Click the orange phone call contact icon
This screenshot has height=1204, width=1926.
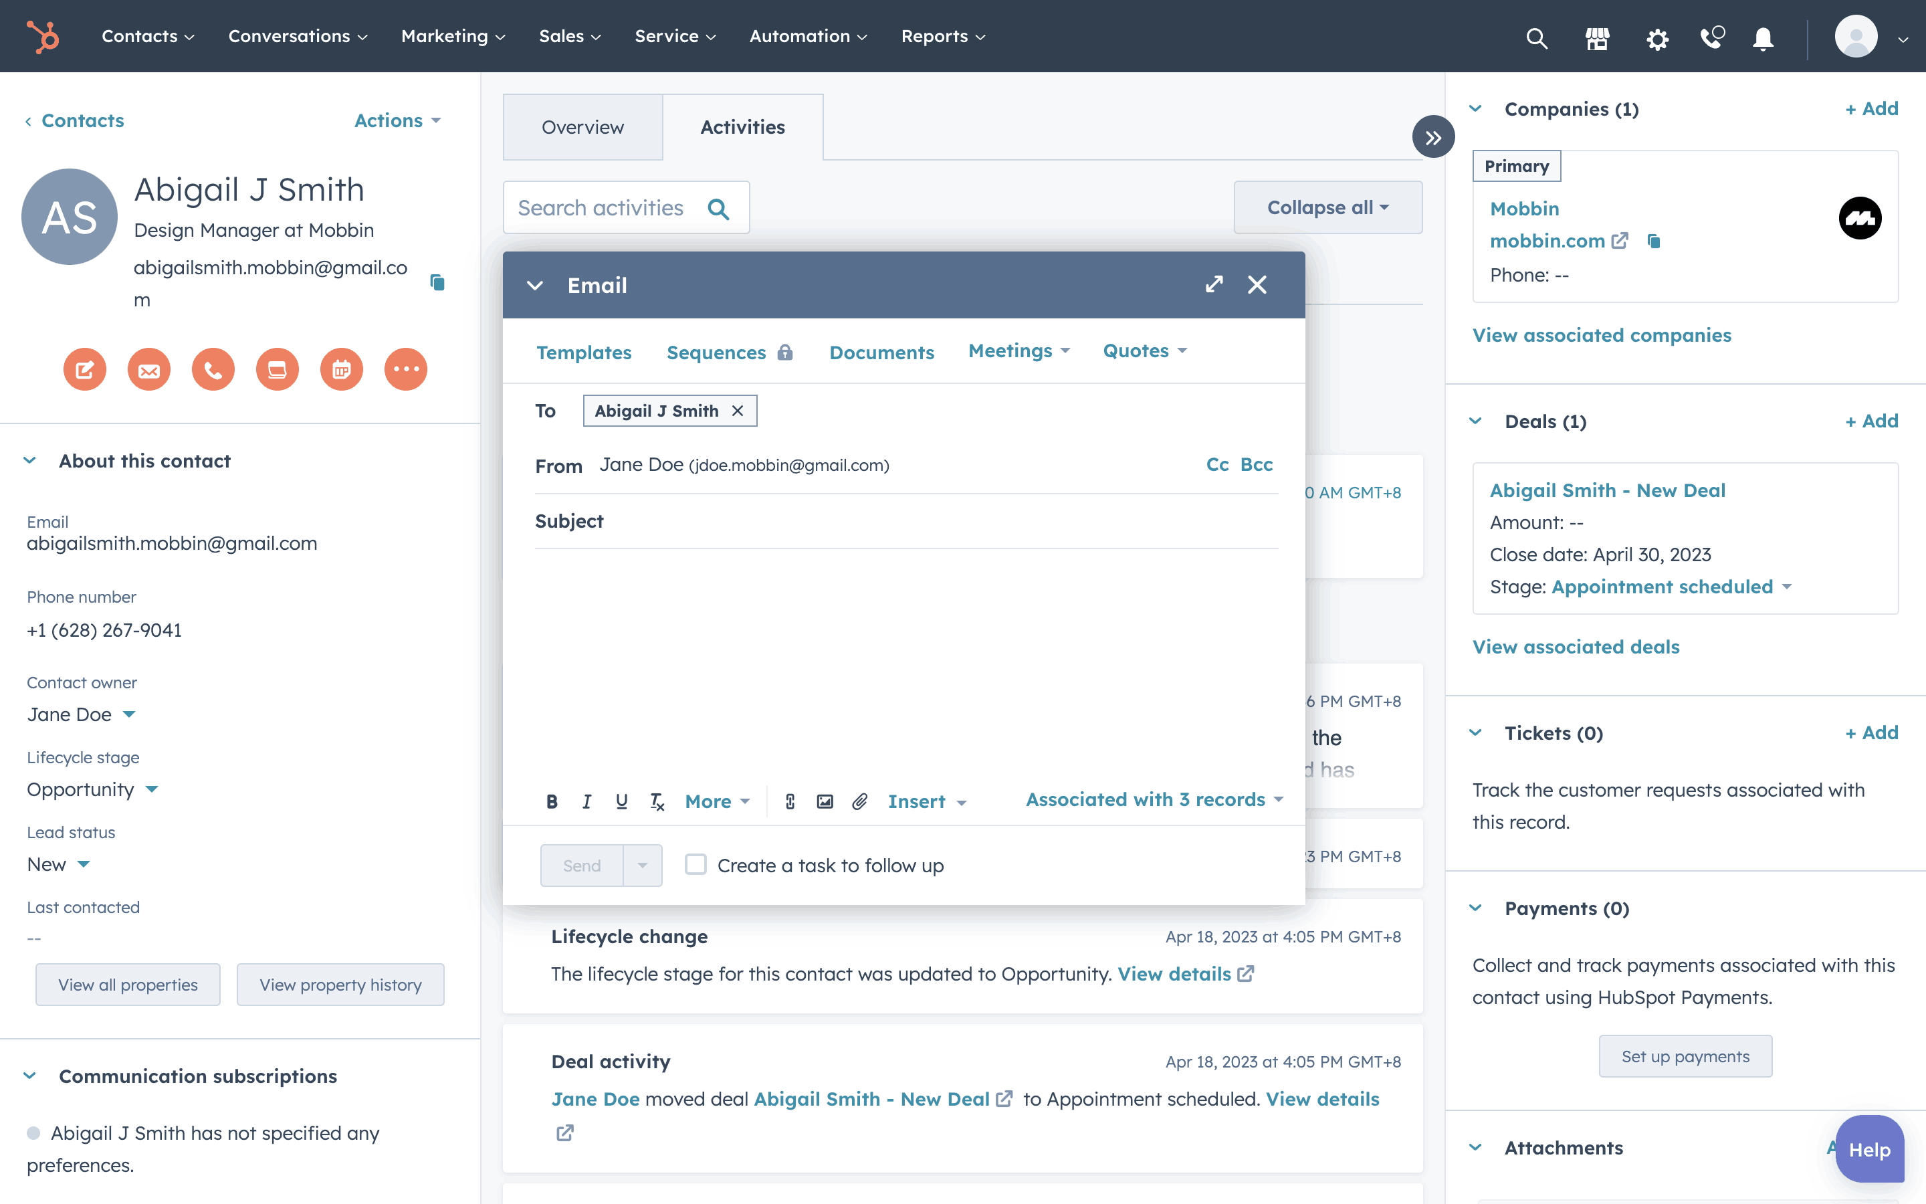pos(213,369)
